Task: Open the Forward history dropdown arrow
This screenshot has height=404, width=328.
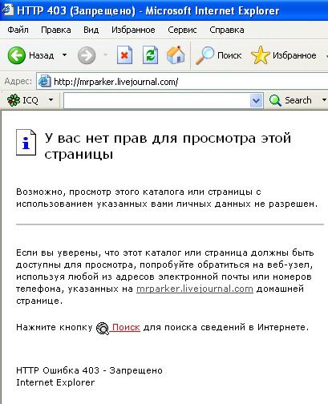Action: [106, 55]
